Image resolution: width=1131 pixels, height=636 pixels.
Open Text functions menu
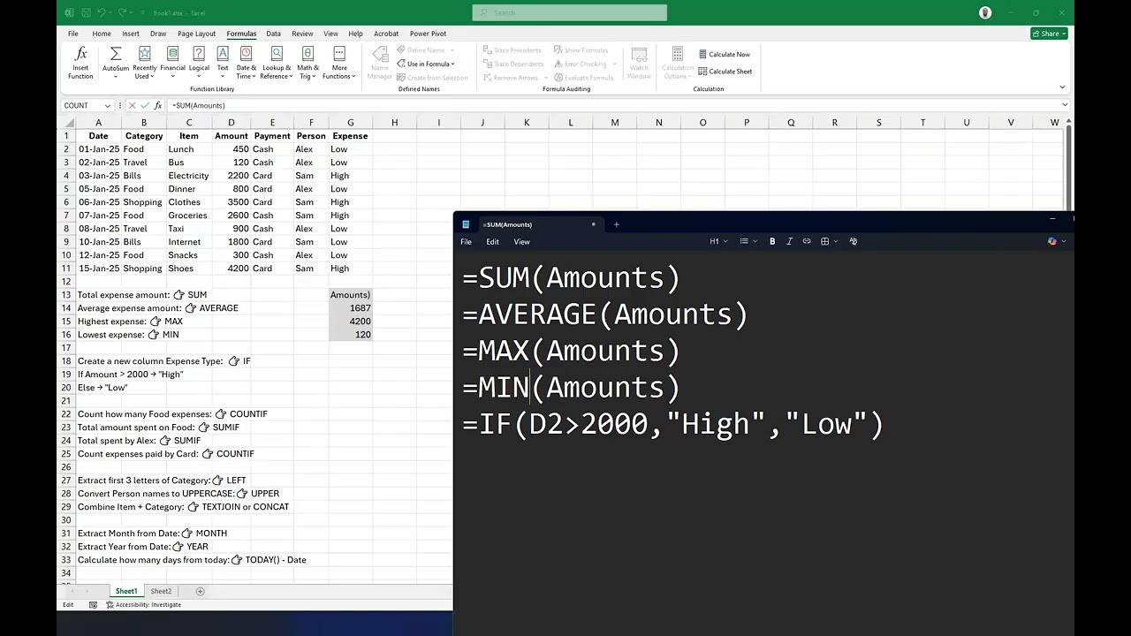point(223,63)
